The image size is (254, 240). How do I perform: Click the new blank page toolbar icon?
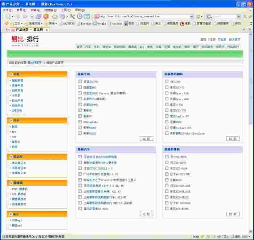8,16
